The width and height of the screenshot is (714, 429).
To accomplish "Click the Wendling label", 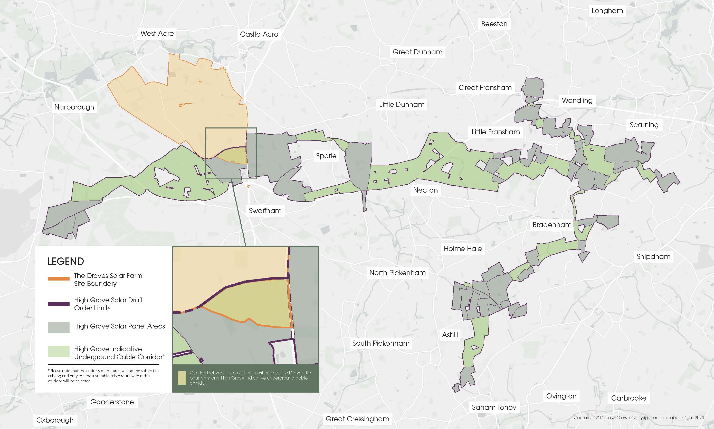I will click(577, 100).
